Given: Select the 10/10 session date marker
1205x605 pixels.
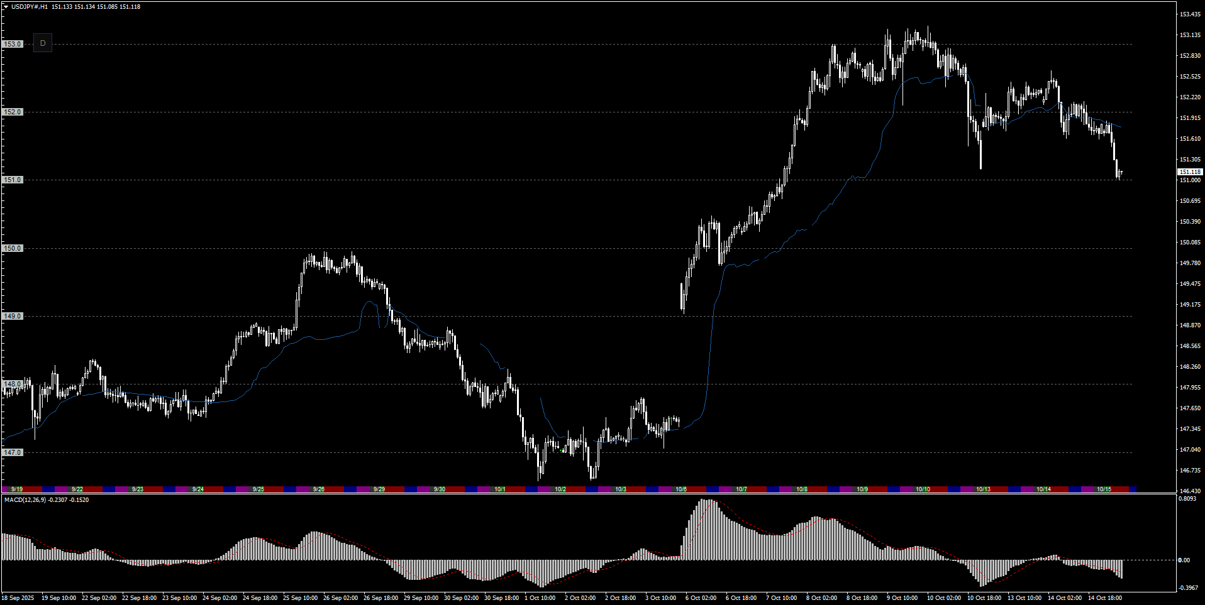Looking at the screenshot, I should [x=923, y=489].
